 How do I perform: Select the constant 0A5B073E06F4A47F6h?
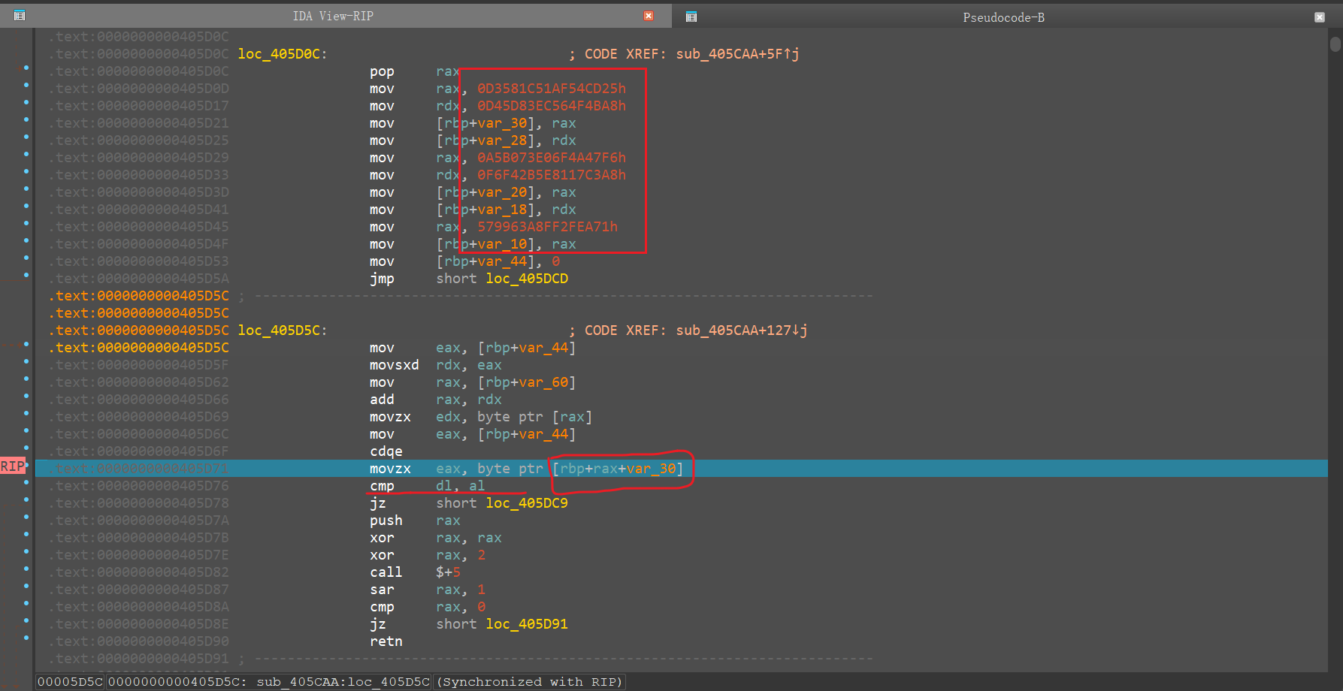[x=552, y=158]
